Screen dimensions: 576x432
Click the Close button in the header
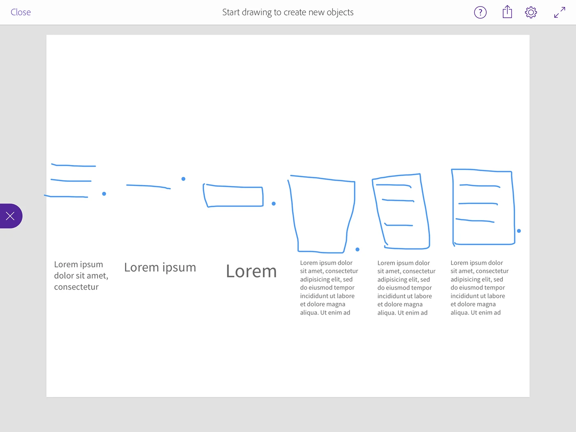point(21,12)
